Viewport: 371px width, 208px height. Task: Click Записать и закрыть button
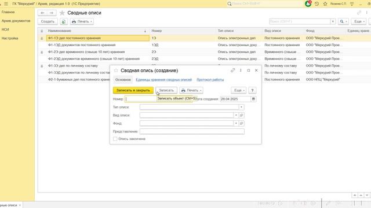pos(133,90)
